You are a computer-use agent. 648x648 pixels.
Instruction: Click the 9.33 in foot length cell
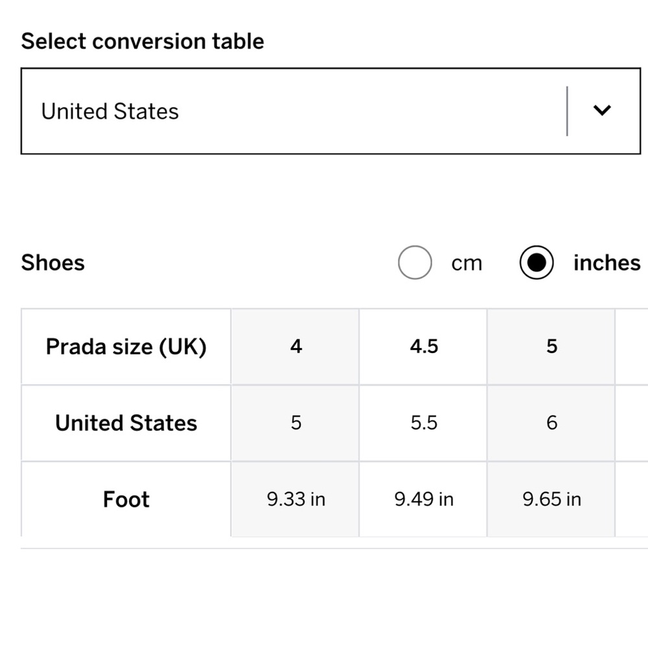coord(295,499)
